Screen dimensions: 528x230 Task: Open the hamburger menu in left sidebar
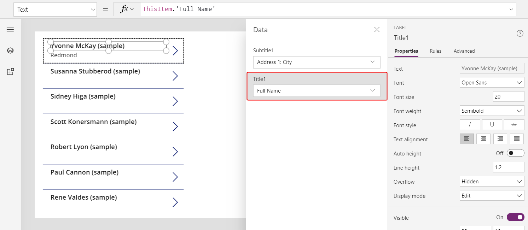[x=10, y=30]
